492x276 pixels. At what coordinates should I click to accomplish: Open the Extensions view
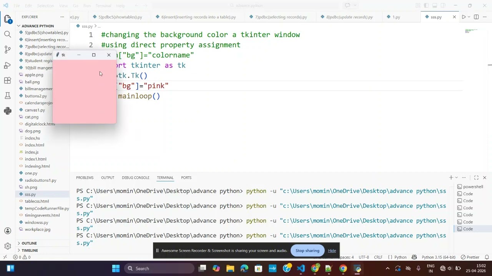coord(8,80)
